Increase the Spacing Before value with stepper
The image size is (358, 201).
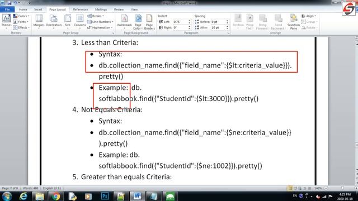click(227, 21)
